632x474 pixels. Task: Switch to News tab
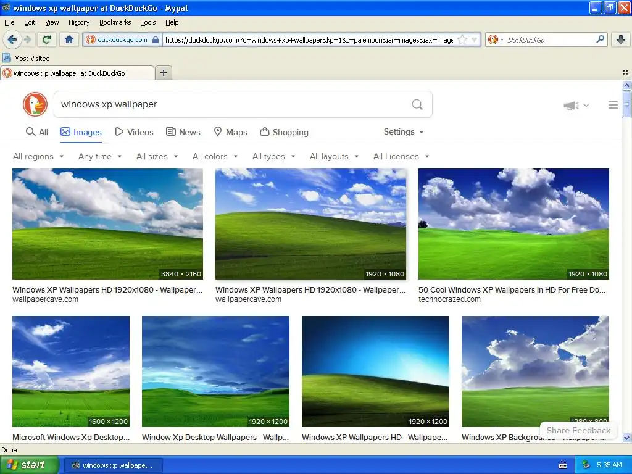pos(183,132)
